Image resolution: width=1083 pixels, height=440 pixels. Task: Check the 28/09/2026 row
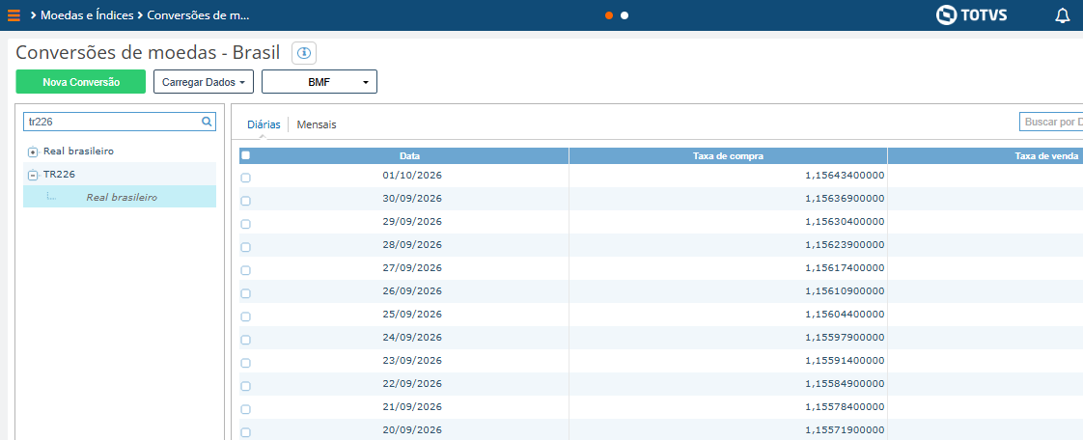pos(245,247)
